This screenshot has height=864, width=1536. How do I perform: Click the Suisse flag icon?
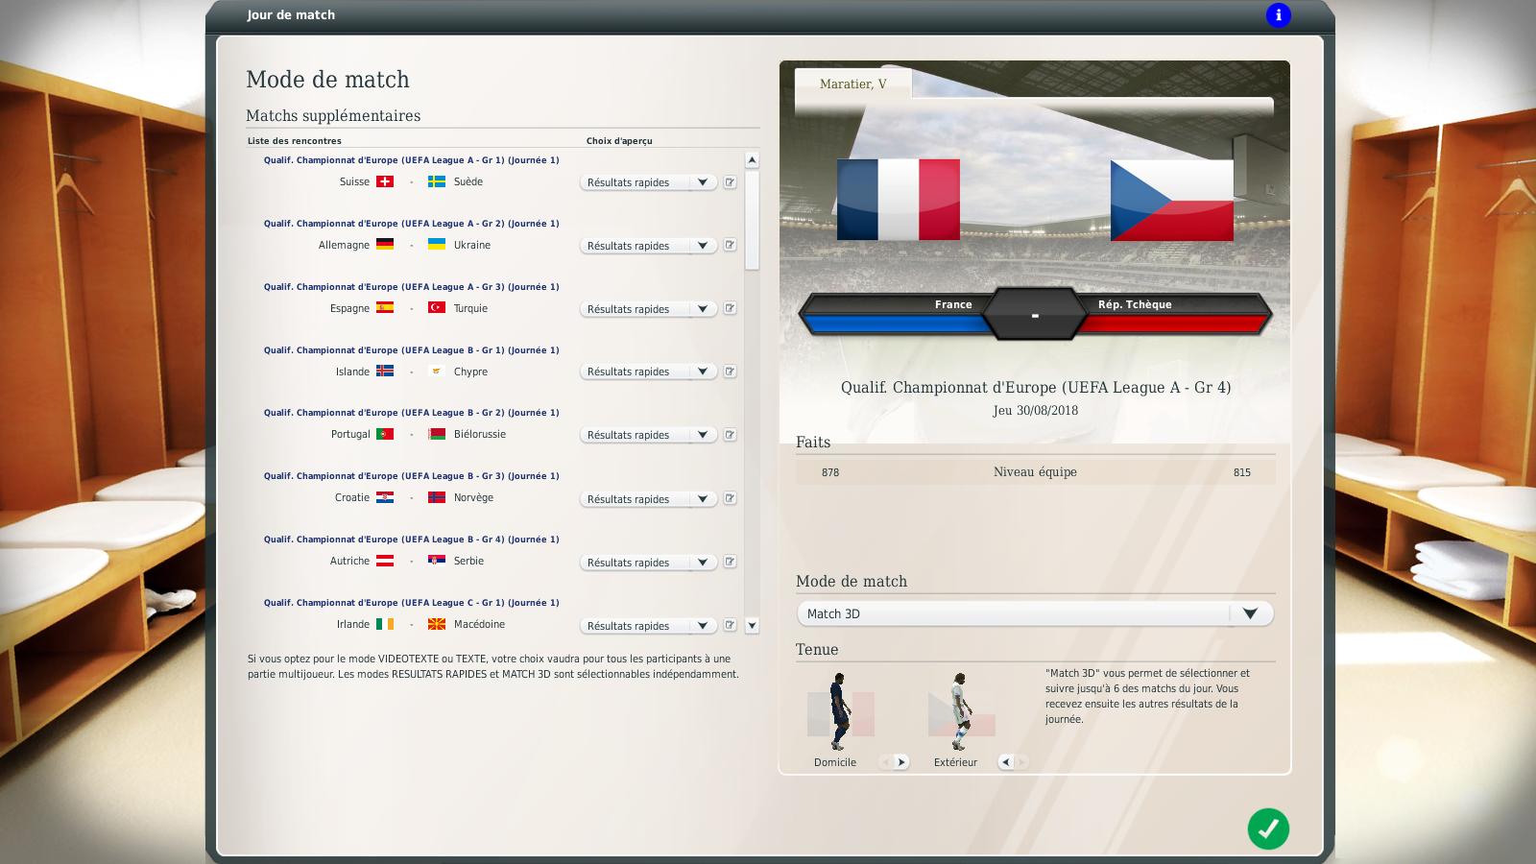[x=385, y=181]
